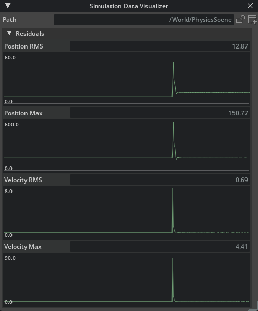Close the Simulation Data Visualizer window
Screen dimensions: 258x311
pos(250,6)
